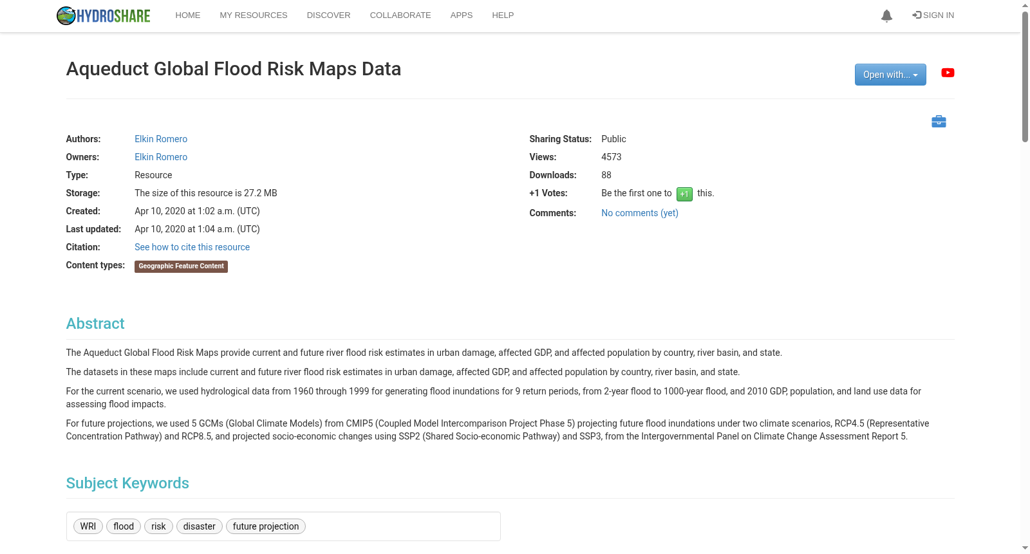
Task: Click the HydroShare logo
Action: 103,15
